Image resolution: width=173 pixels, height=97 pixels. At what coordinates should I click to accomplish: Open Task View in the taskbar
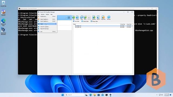(x=86, y=95)
